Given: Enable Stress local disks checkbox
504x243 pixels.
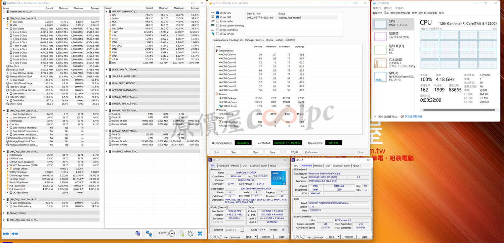Looking at the screenshot, I should tap(218, 30).
